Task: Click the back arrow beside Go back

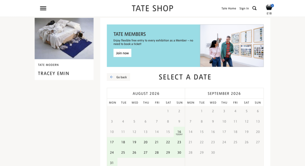Action: [x=111, y=77]
